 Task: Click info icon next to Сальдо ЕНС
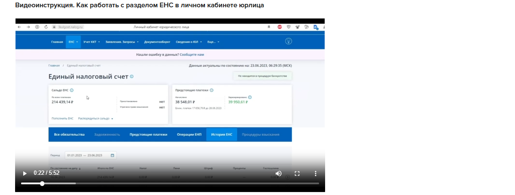tap(71, 90)
